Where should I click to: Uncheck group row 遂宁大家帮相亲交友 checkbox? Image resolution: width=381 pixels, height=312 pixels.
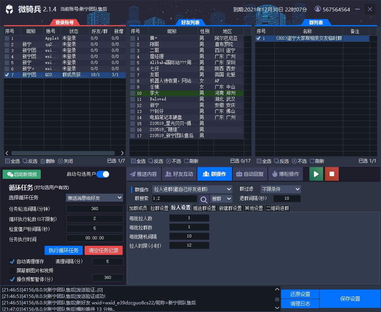tap(258, 38)
